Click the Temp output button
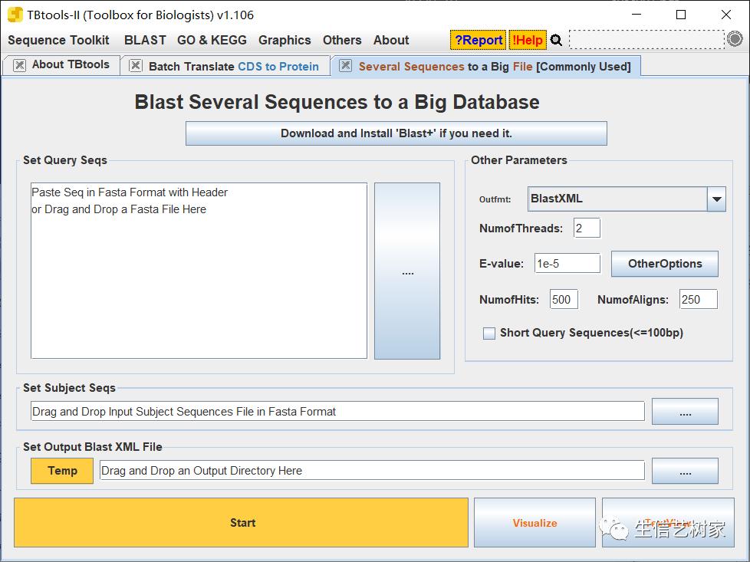This screenshot has width=750, height=562. tap(62, 471)
